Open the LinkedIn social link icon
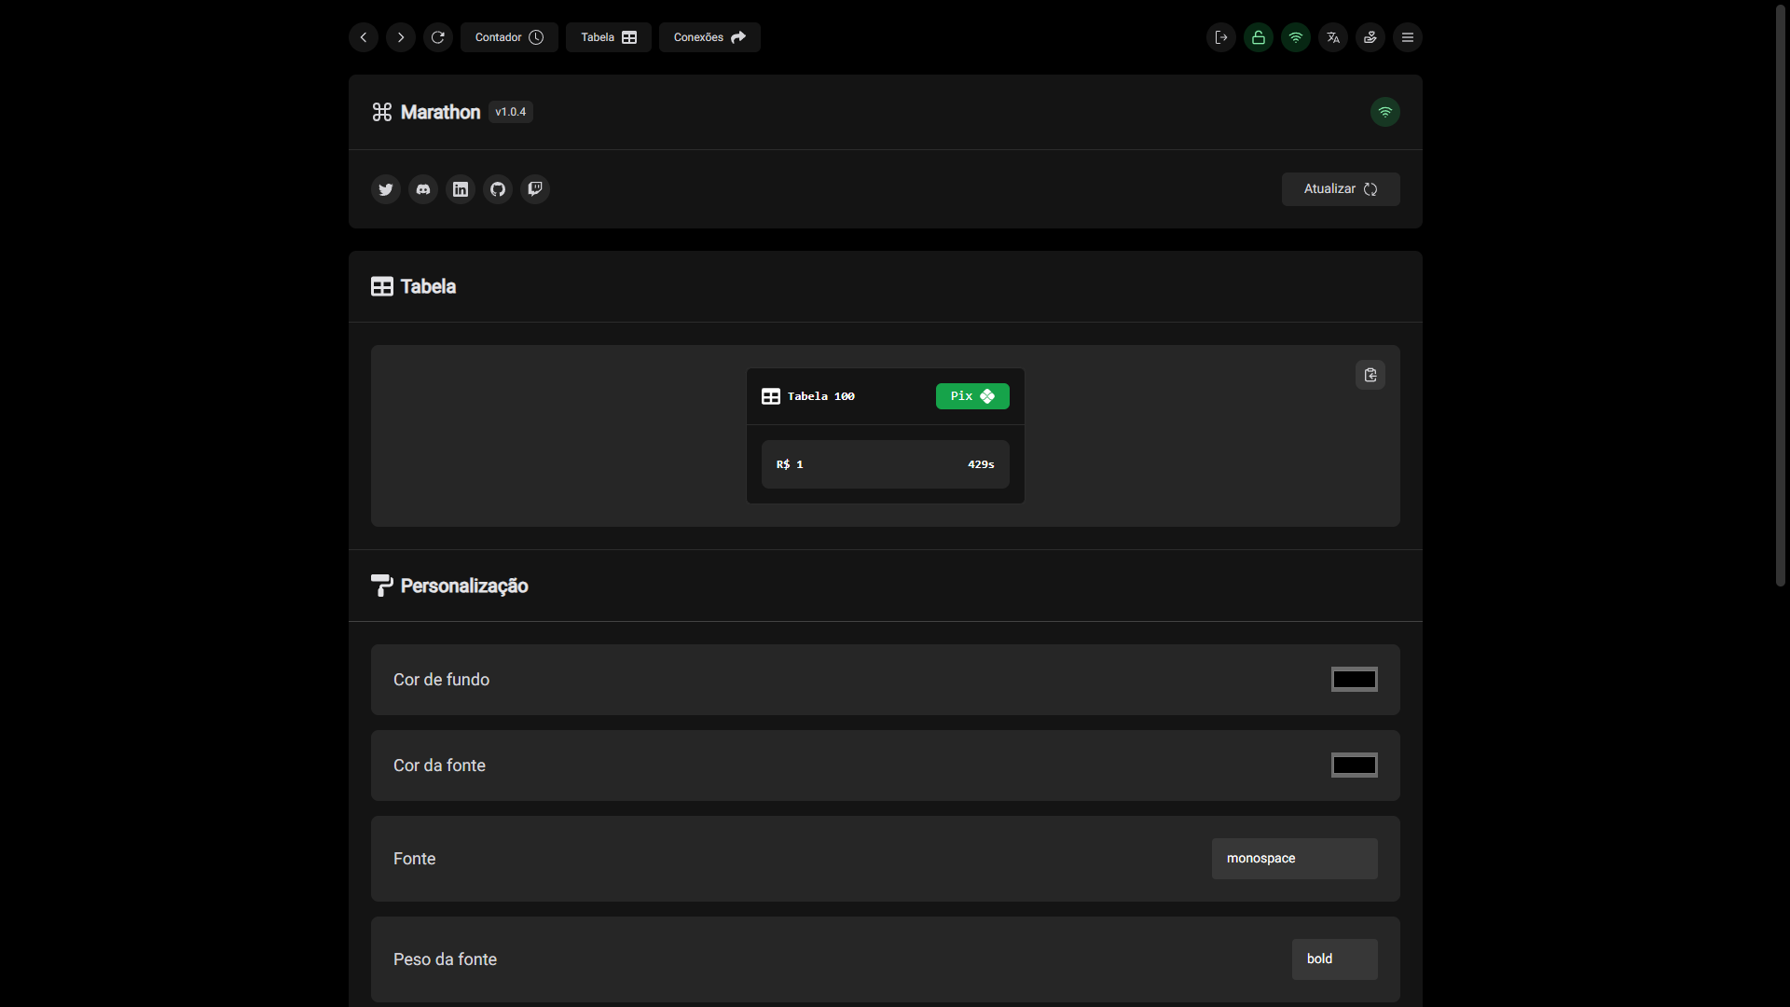1790x1007 pixels. tap(460, 189)
